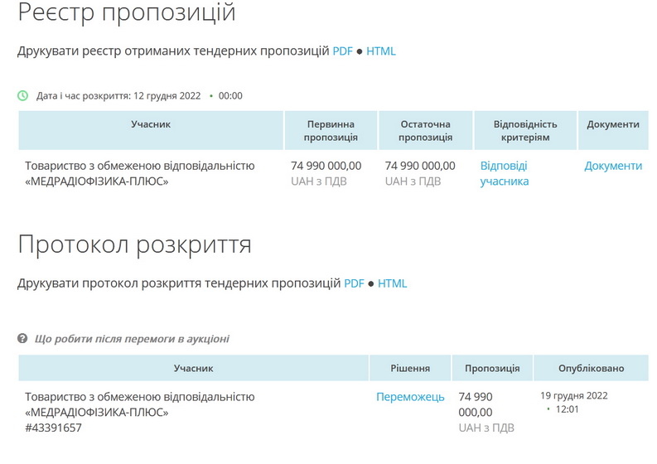Click the 'Опубліковано' column header
The image size is (657, 464).
point(591,368)
